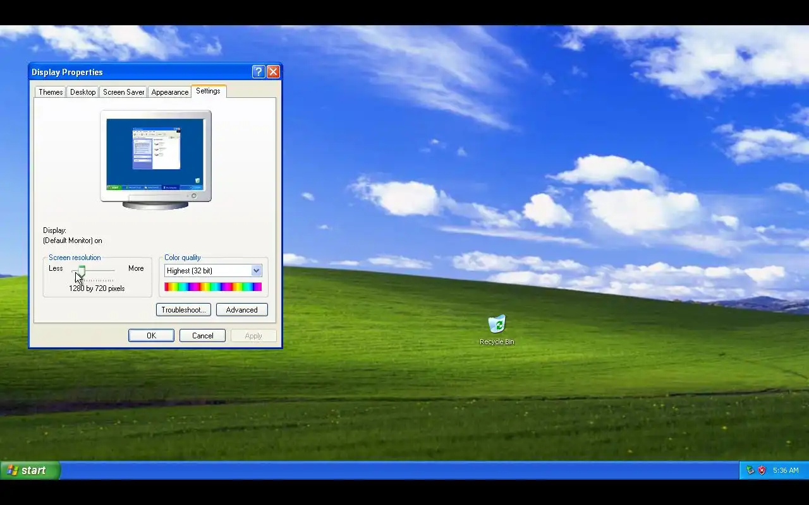This screenshot has width=809, height=505.
Task: Open the Recycle Bin desktop icon
Action: click(497, 330)
